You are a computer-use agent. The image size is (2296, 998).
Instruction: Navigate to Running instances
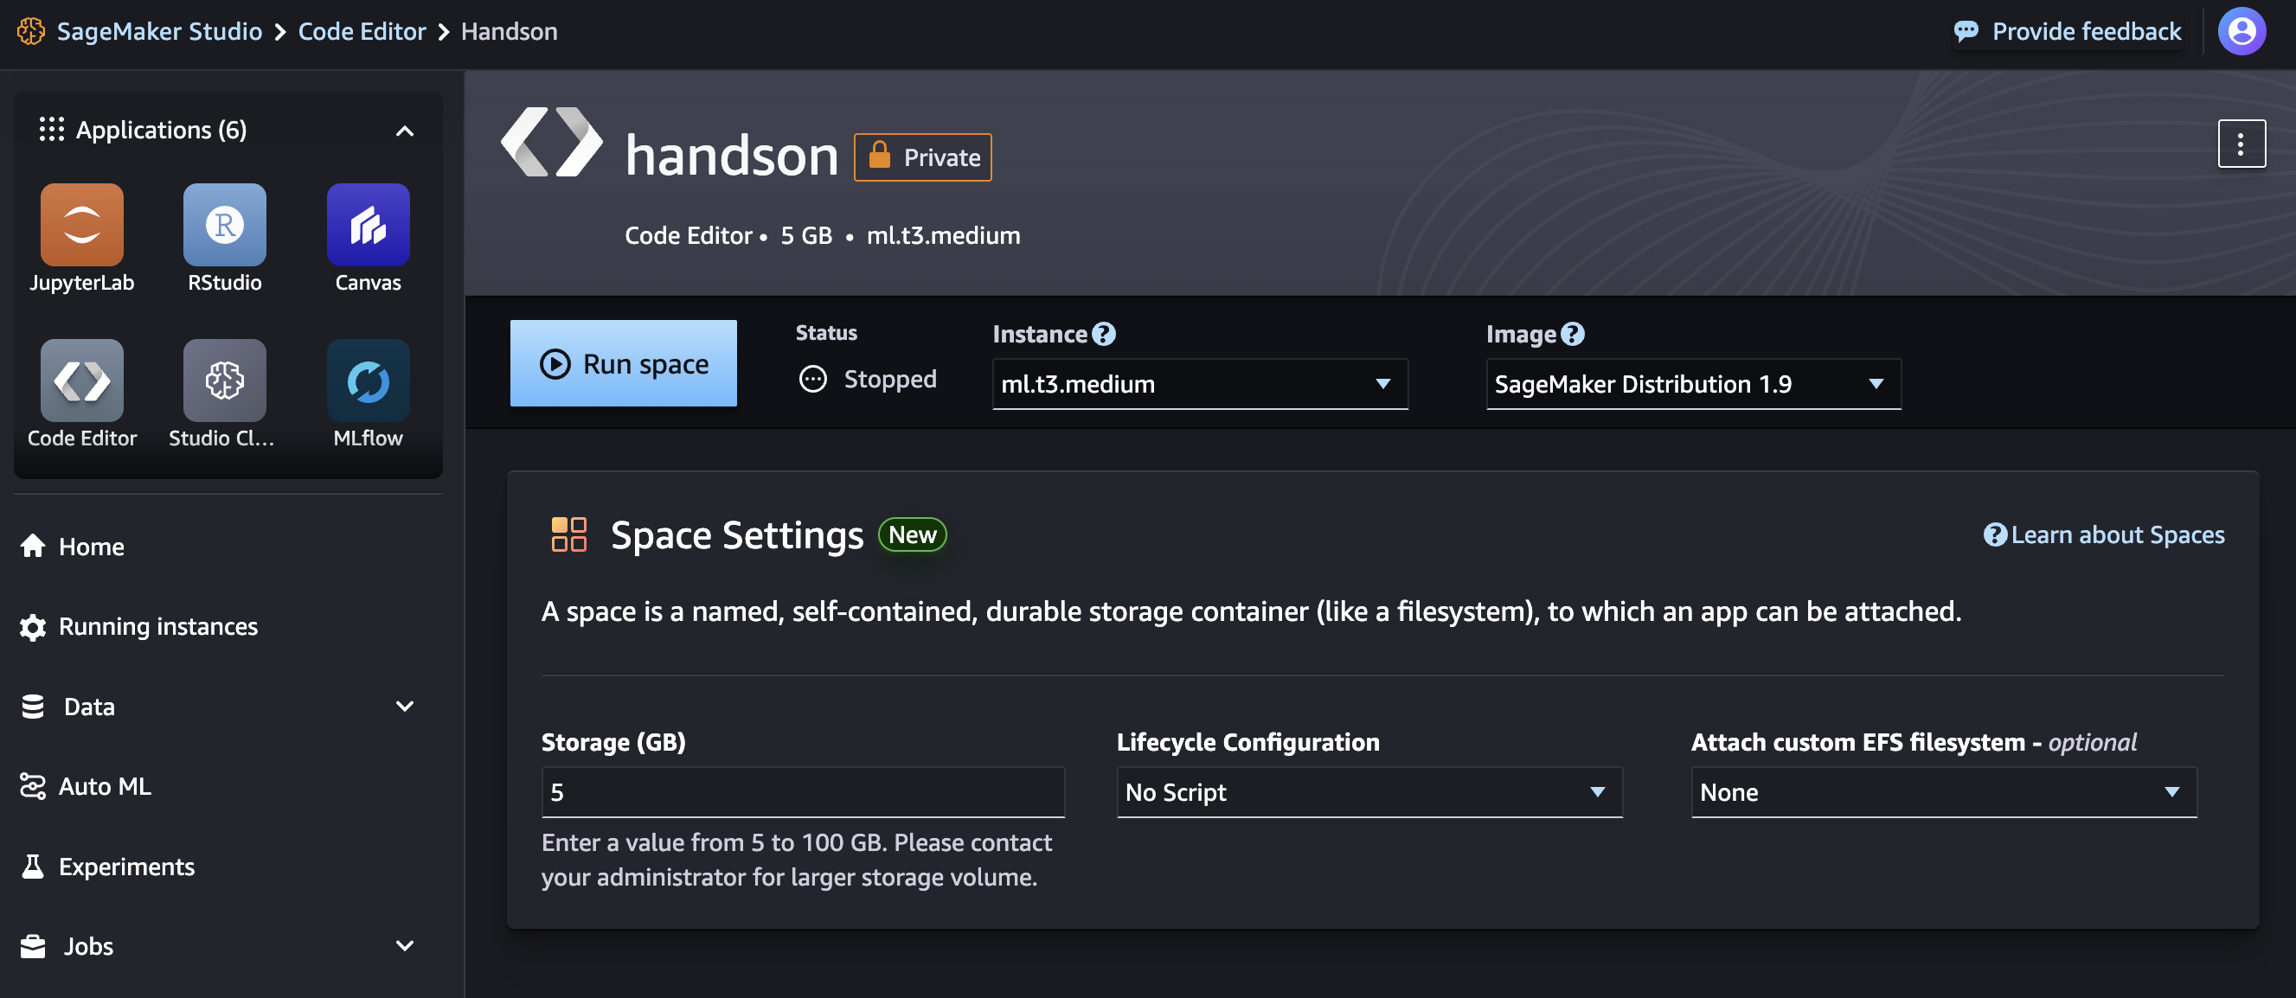[x=157, y=626]
